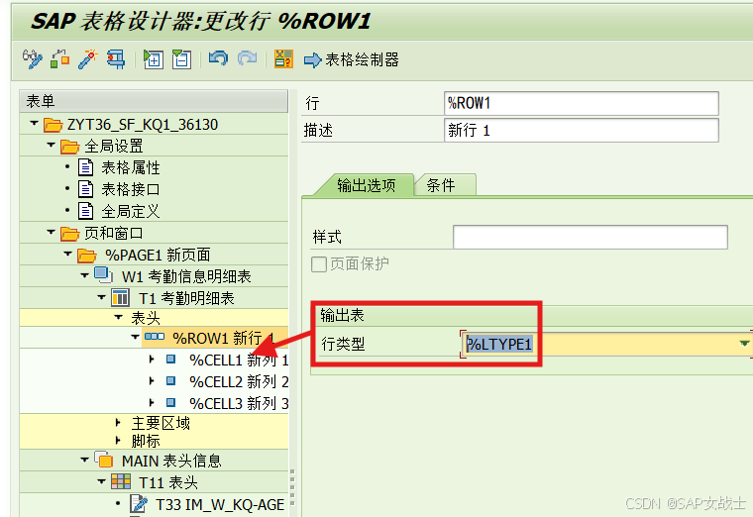
Task: Click the 行 name field containing %ROW1
Action: pos(581,103)
